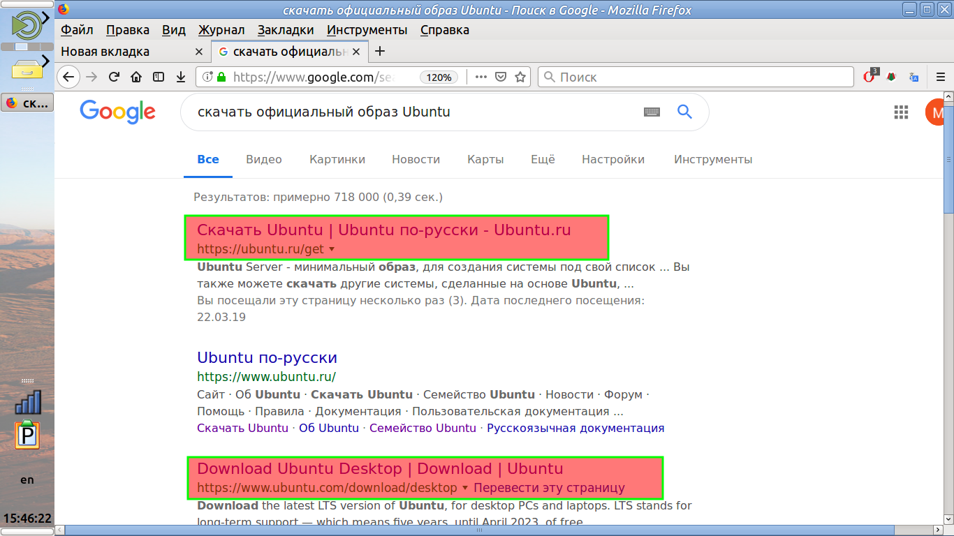
Task: Open the clipboard manager tray icon
Action: (x=27, y=435)
